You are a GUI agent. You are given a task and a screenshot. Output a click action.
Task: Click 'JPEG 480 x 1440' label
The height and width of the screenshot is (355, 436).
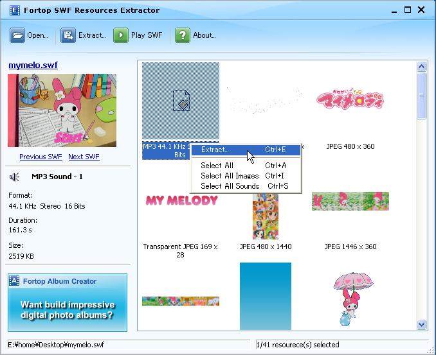click(x=266, y=247)
